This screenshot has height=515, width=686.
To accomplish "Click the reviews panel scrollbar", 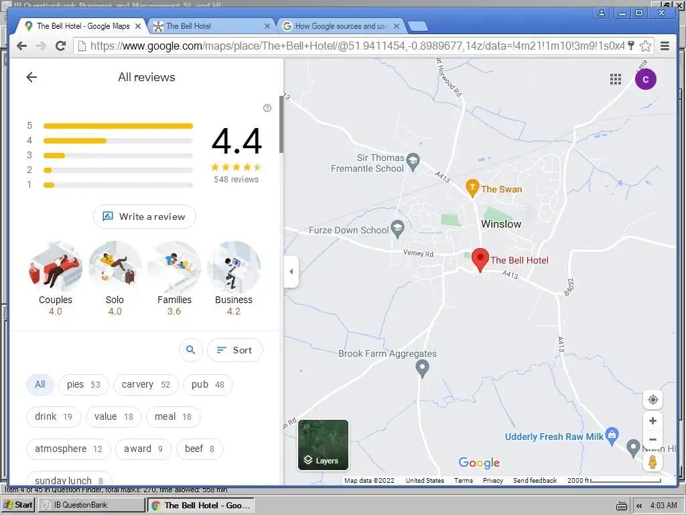I will [x=281, y=124].
